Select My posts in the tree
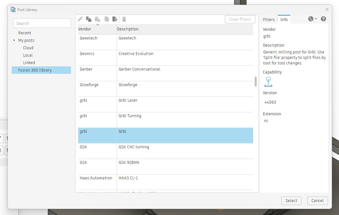The height and width of the screenshot is (215, 339). pos(26,40)
